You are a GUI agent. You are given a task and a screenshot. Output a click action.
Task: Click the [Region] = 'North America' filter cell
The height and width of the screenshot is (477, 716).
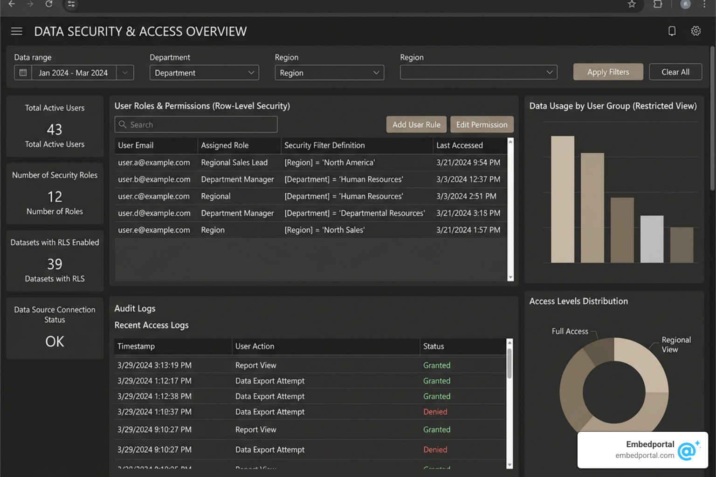[330, 163]
